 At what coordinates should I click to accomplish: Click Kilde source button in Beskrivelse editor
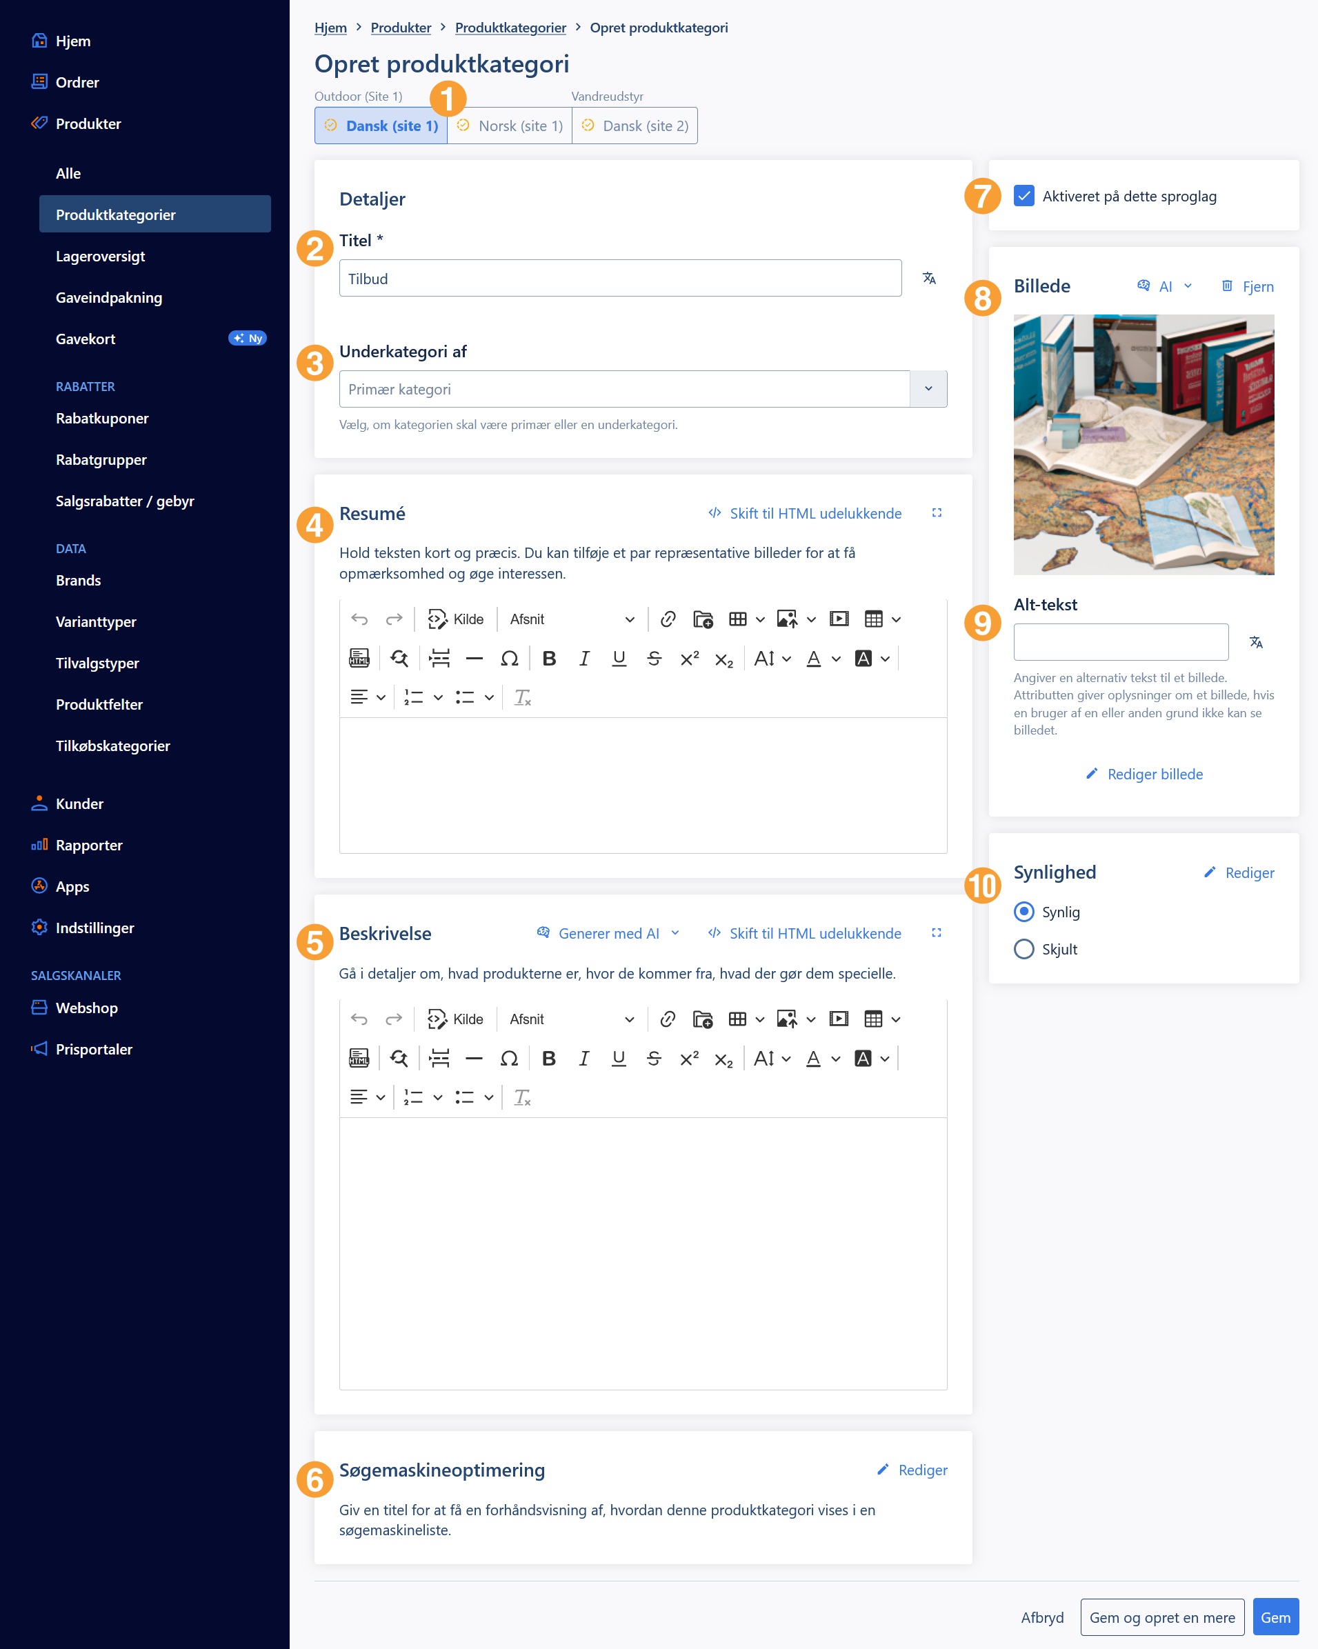tap(455, 1019)
